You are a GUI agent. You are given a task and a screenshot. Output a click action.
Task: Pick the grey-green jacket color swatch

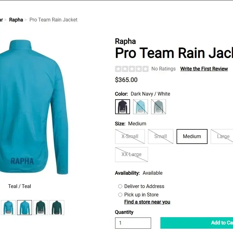(159, 107)
